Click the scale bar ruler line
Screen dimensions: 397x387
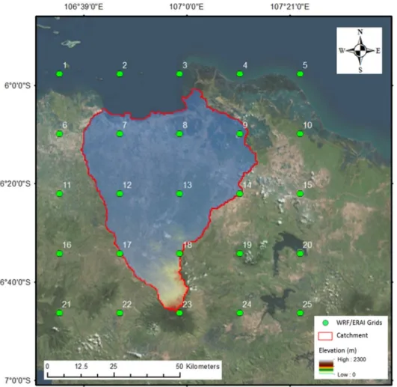[x=114, y=374]
